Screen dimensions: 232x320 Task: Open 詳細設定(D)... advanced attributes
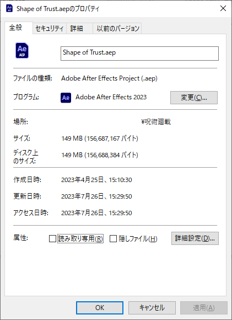pos(195,238)
